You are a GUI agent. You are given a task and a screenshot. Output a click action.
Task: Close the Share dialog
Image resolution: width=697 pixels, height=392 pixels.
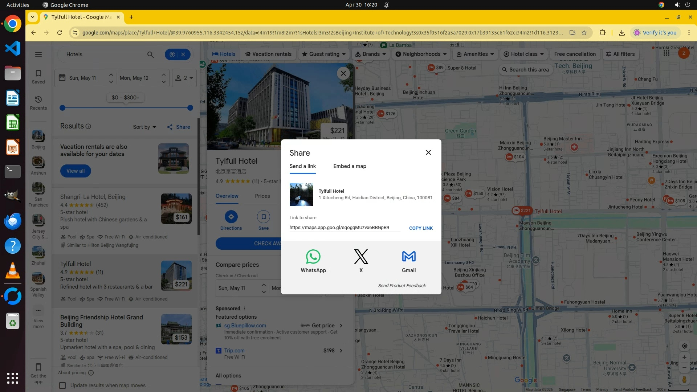tap(428, 152)
